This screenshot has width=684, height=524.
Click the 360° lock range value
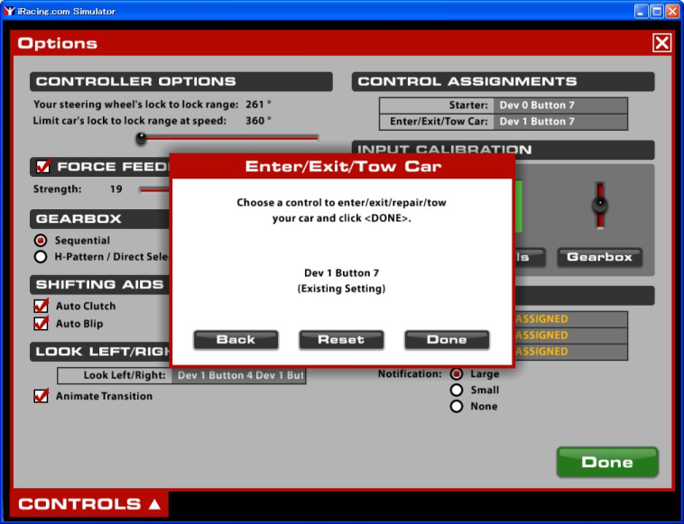(258, 121)
